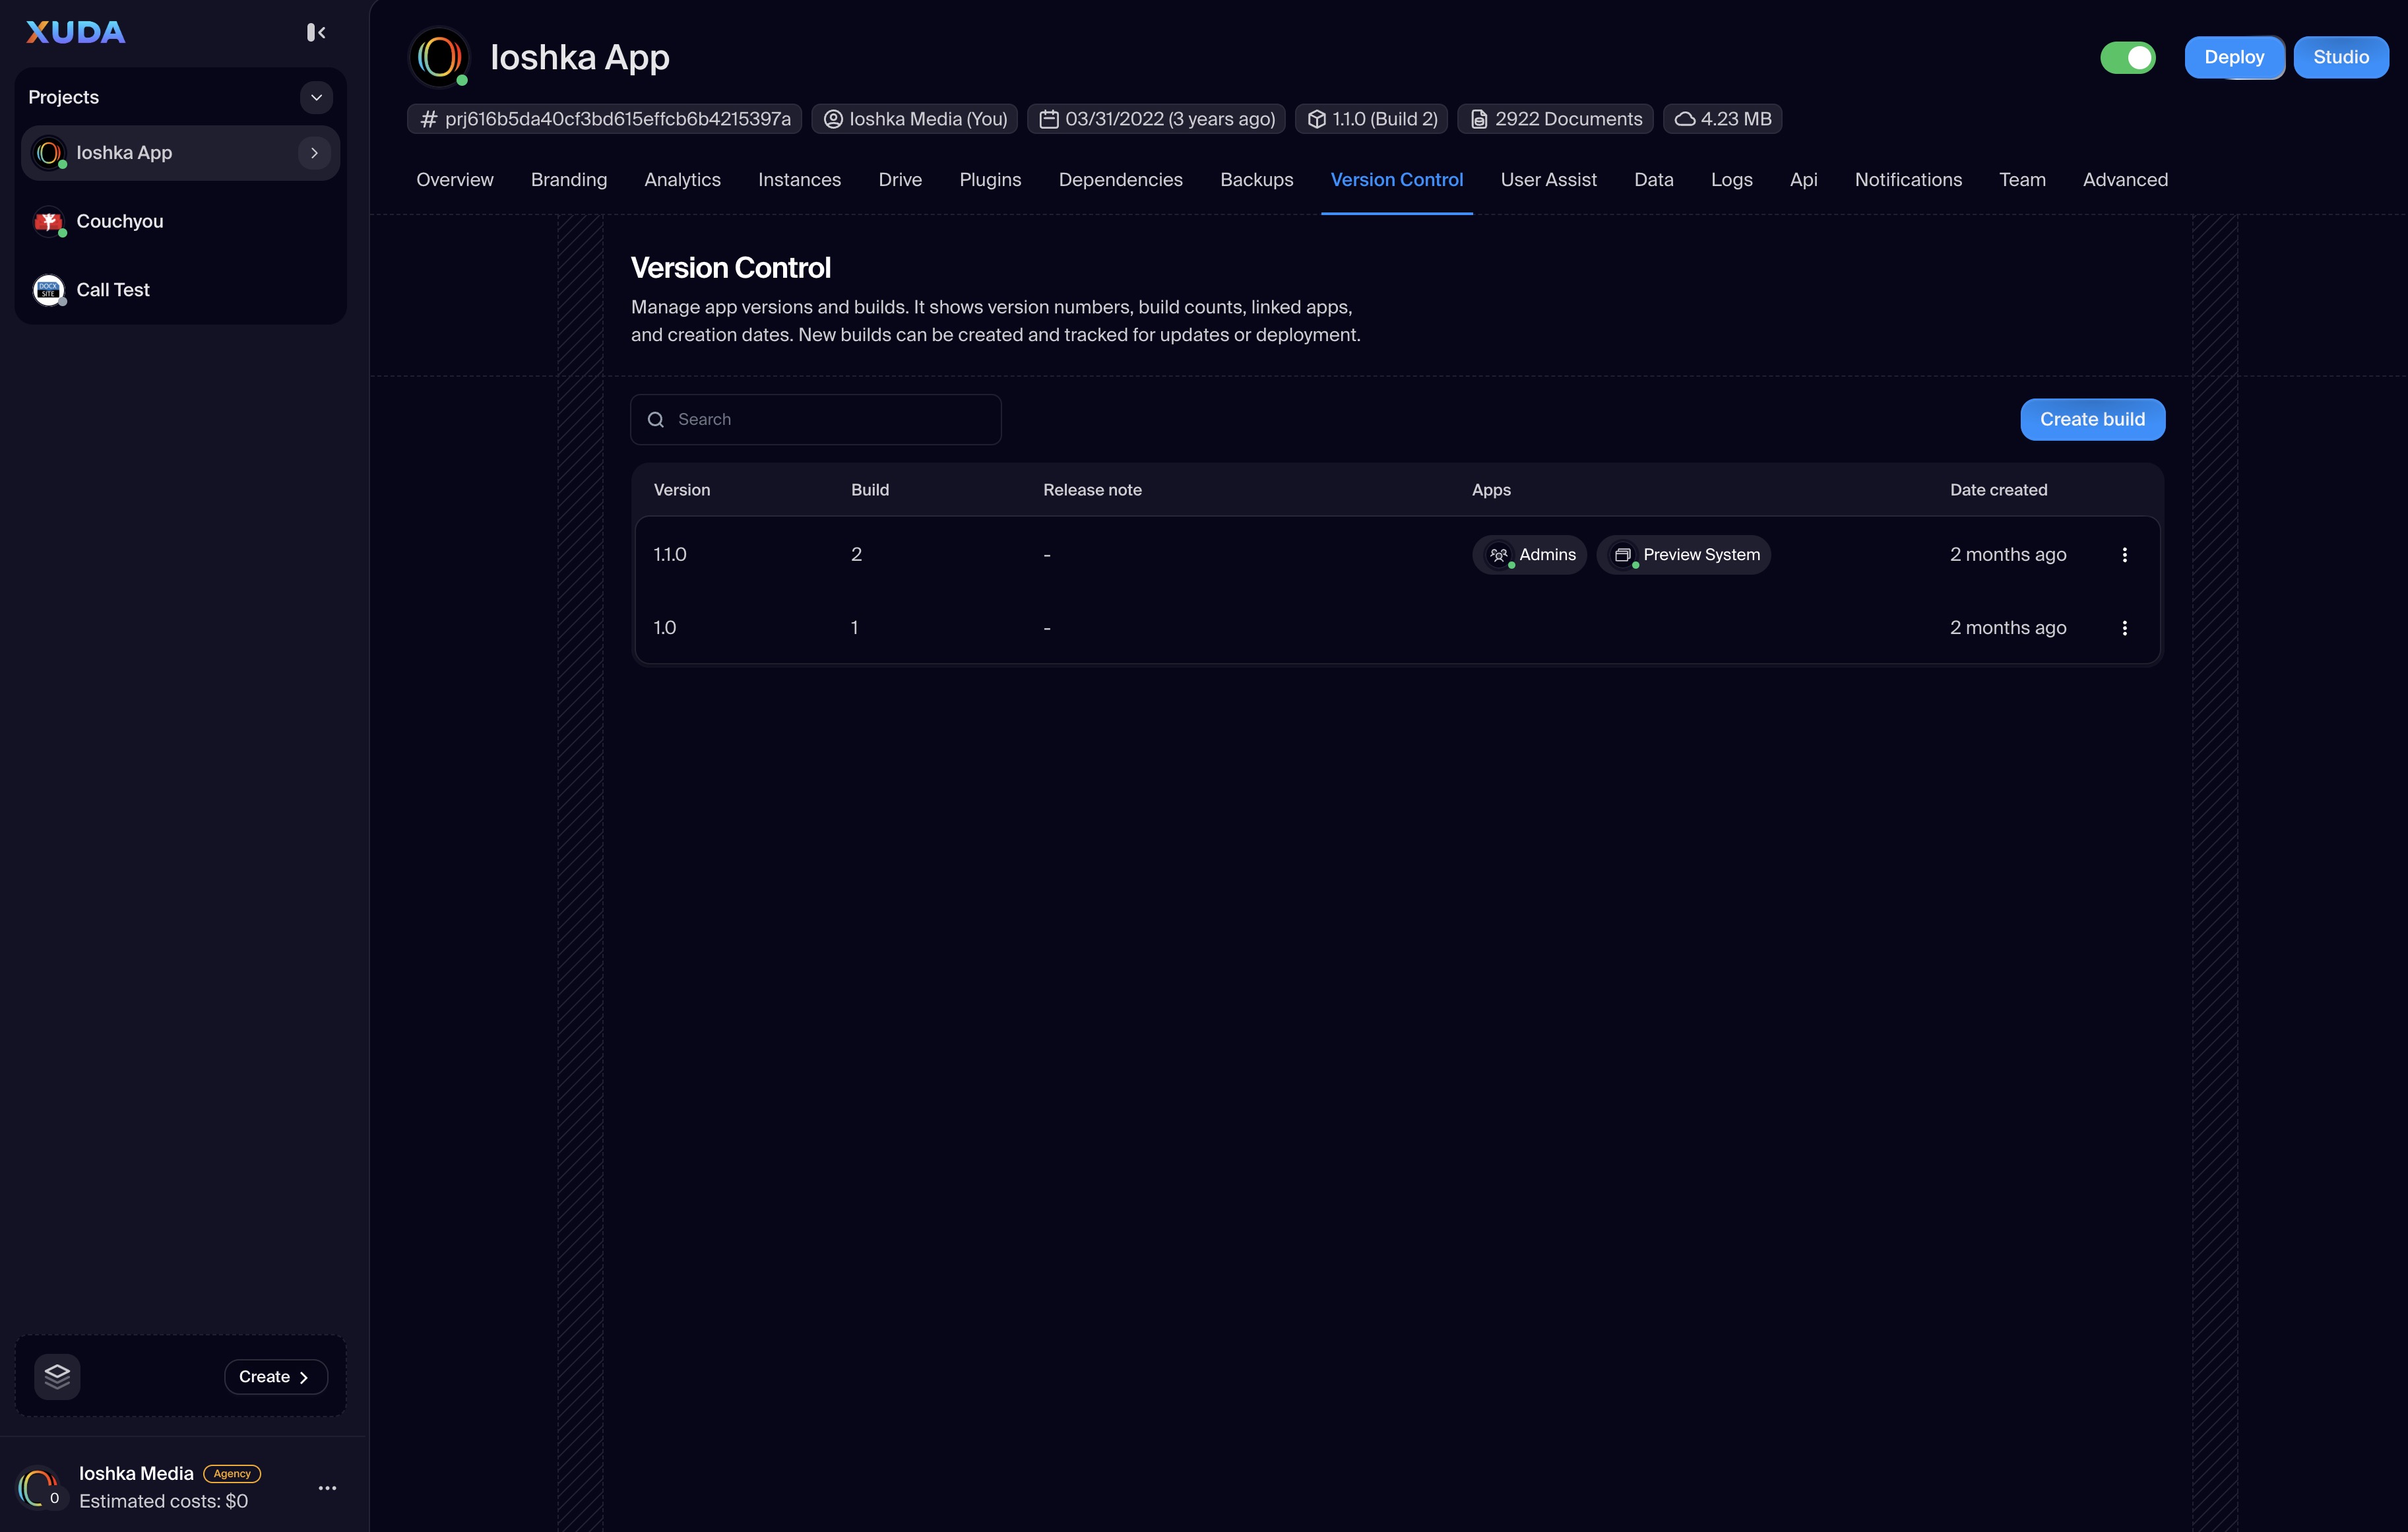Click the project ID hash chip
Screen dimensions: 2408x1532
click(604, 119)
